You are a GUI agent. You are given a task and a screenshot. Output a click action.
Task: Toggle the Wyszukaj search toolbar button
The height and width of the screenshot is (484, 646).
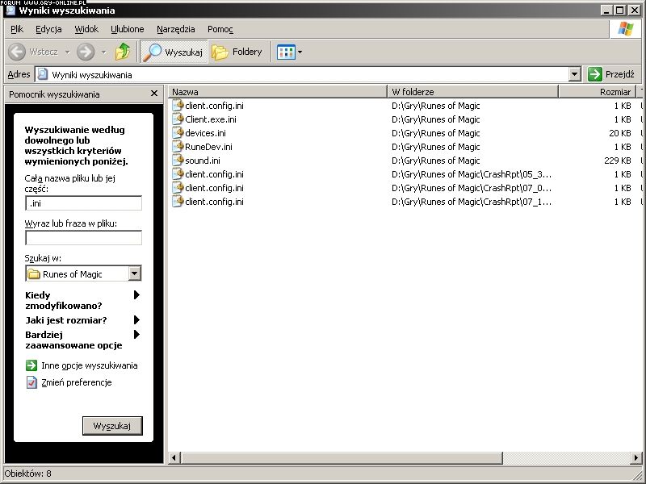point(174,52)
